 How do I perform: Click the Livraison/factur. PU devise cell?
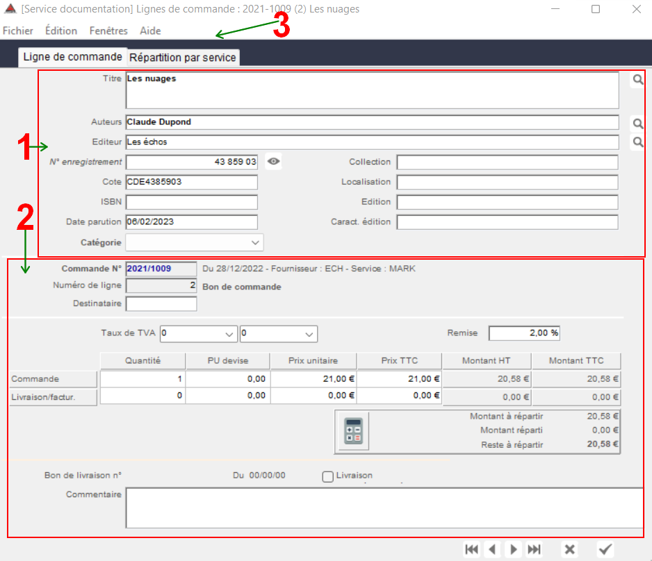pos(228,395)
